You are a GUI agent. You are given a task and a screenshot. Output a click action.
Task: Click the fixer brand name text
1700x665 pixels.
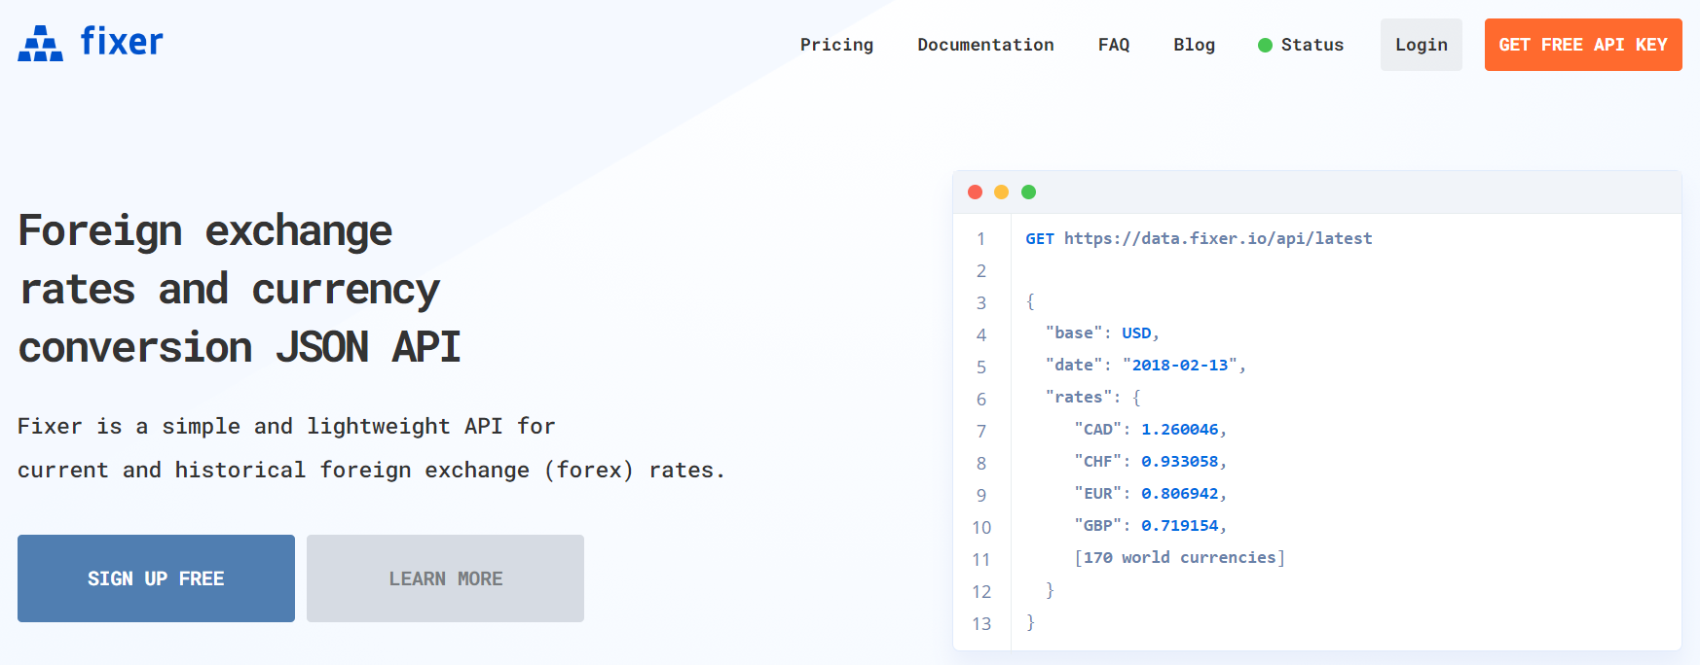[x=122, y=42]
